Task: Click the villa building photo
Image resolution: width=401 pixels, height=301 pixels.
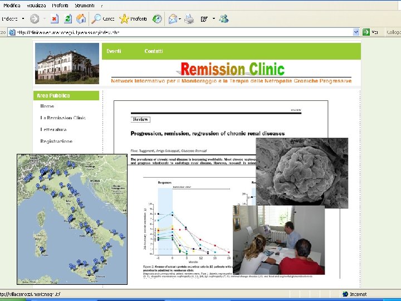Action: [x=67, y=64]
